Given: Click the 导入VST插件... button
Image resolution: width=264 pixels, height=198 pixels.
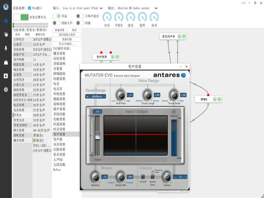Looking at the screenshot, I should pyautogui.click(x=67, y=44).
